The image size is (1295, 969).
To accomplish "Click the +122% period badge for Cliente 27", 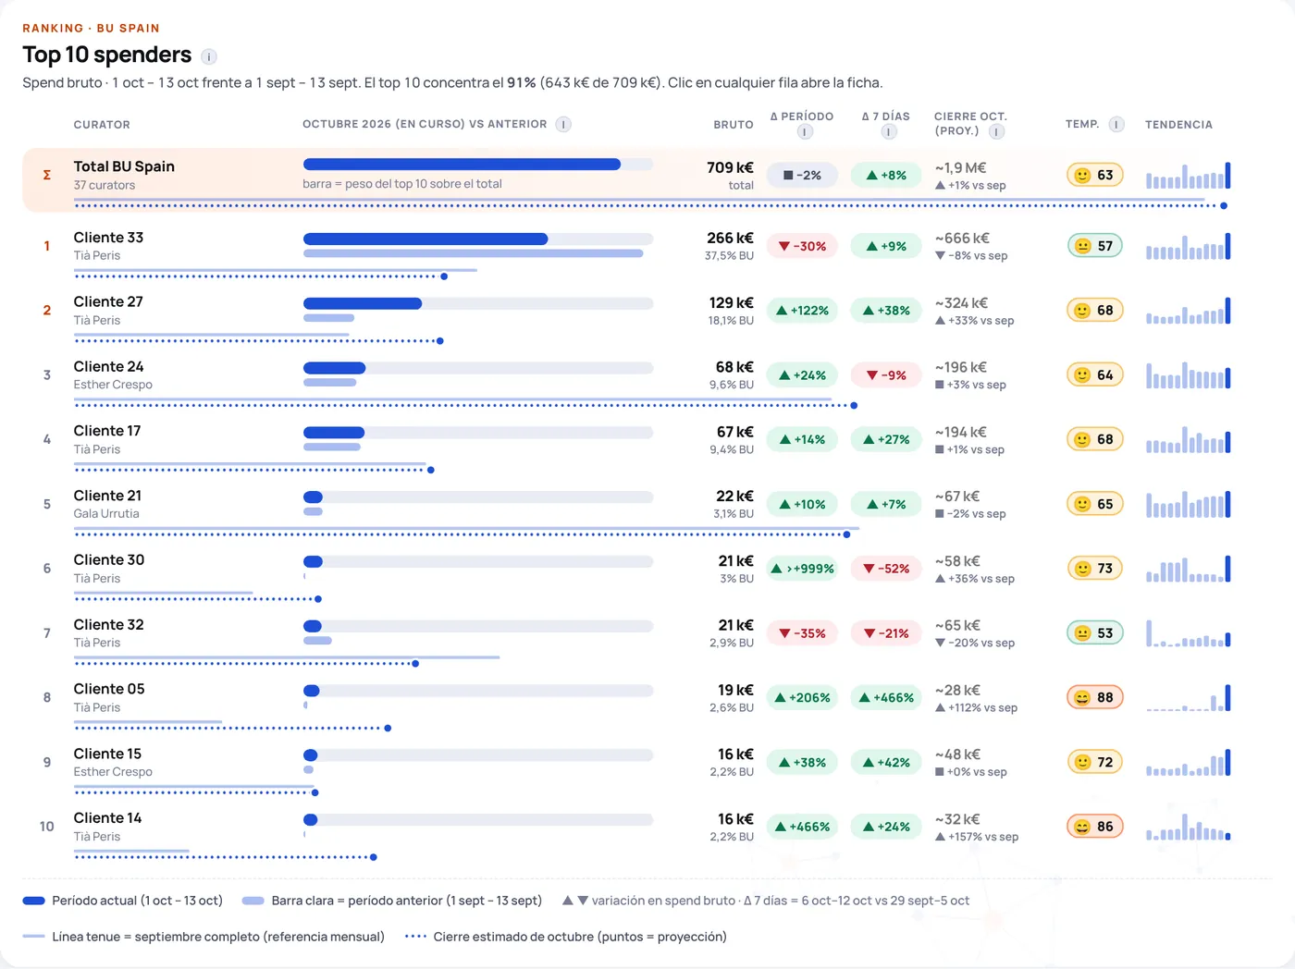I will (x=802, y=311).
